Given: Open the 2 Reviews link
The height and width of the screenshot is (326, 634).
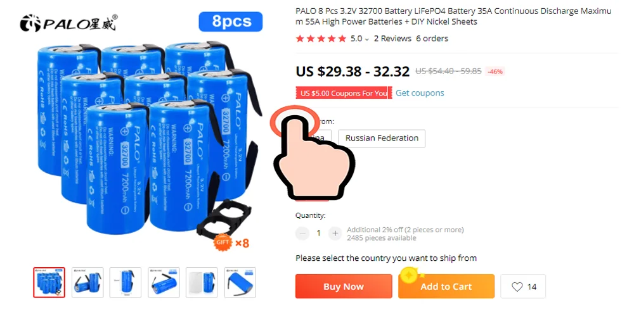Looking at the screenshot, I should click(x=392, y=39).
